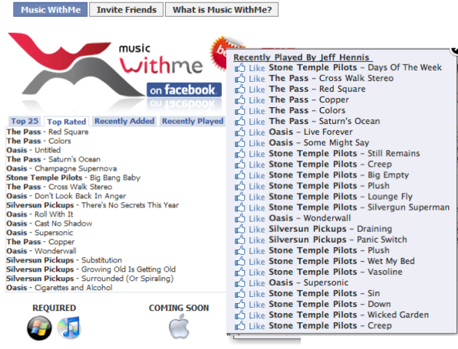Open Stone Temple Pilots - Big Bang Baby

click(x=74, y=178)
